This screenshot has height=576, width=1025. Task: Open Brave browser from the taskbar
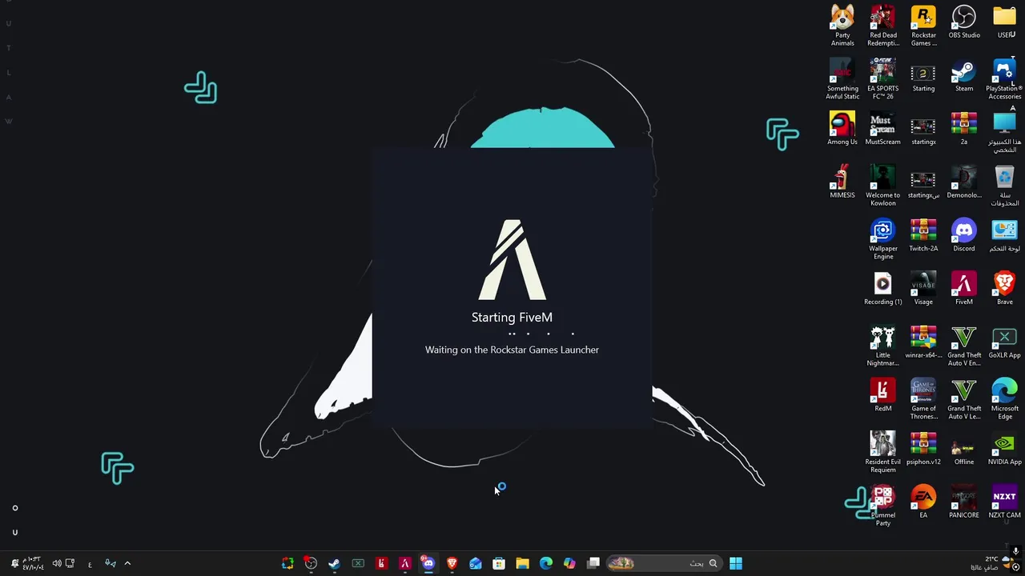click(x=452, y=563)
